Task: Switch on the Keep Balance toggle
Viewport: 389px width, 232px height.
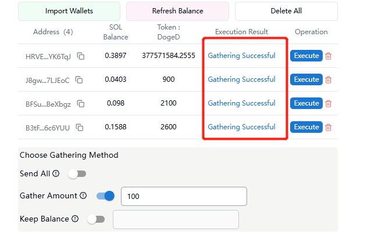Action: click(95, 219)
